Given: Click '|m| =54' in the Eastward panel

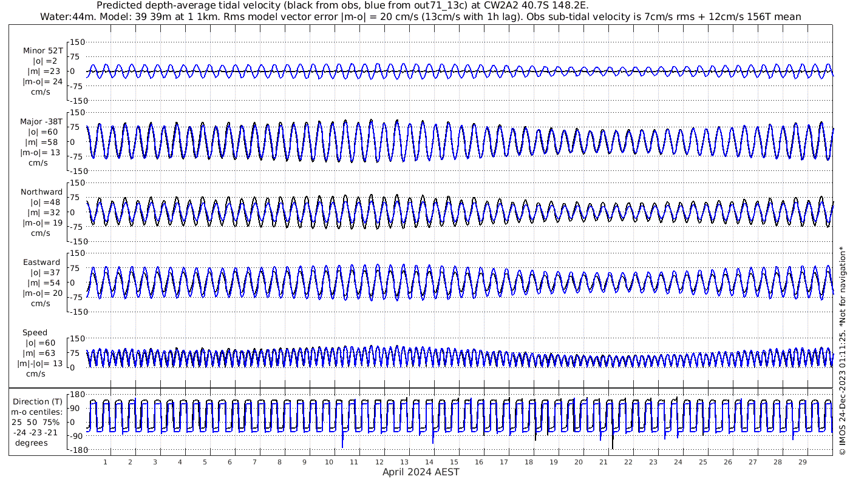Looking at the screenshot, I should coord(46,283).
